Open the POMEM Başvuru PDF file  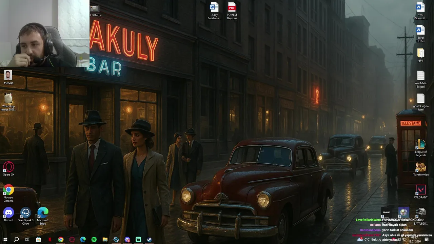coord(232,11)
